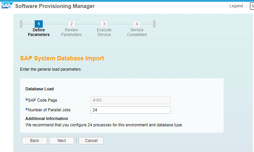The width and height of the screenshot is (254, 152).
Task: Cancel the database import wizard
Action: (x=91, y=141)
